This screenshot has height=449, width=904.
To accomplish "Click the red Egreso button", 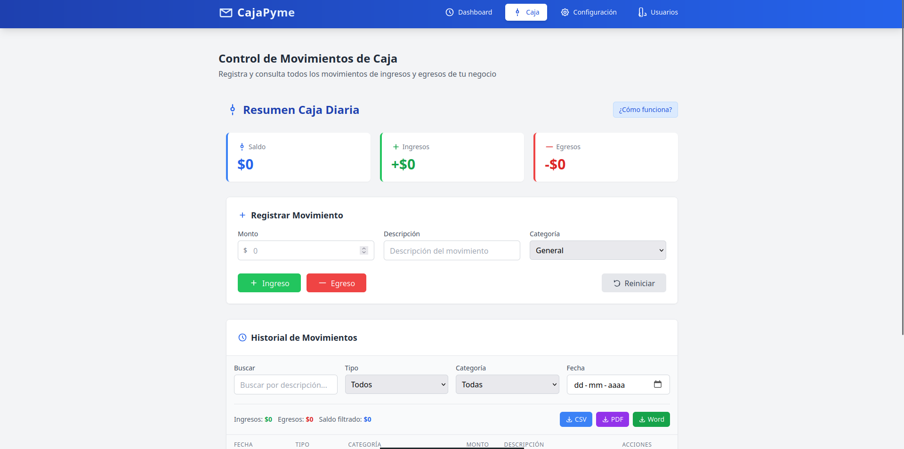I will pos(336,283).
